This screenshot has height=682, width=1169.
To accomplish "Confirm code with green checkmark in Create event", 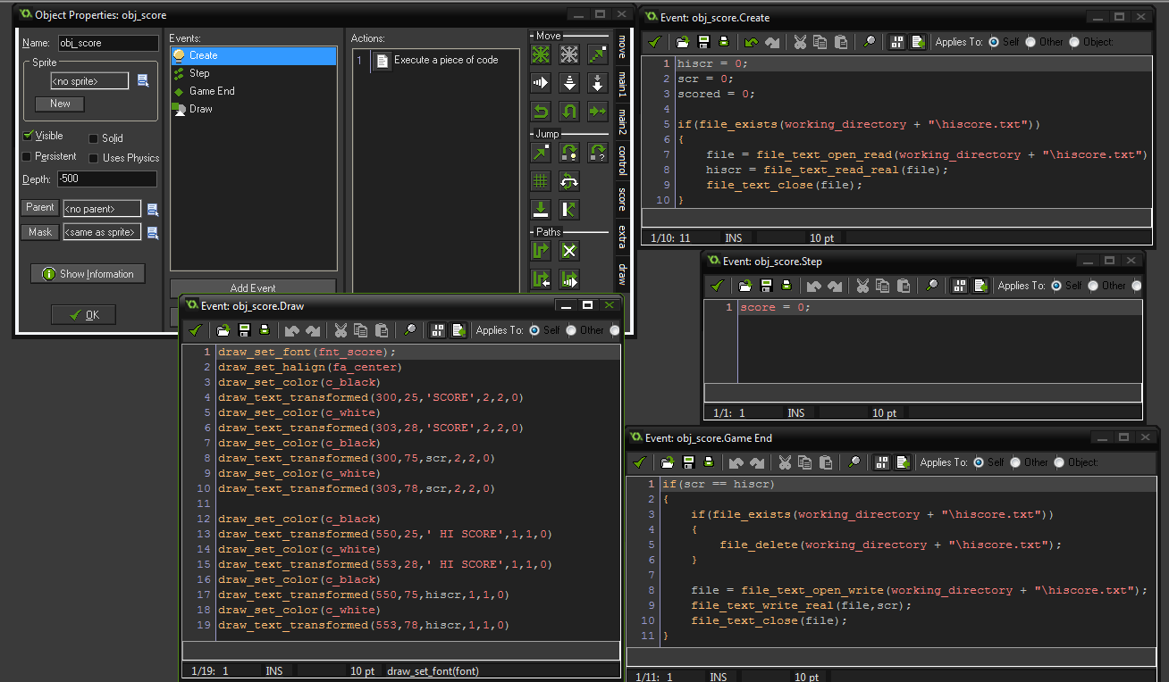I will [x=655, y=42].
